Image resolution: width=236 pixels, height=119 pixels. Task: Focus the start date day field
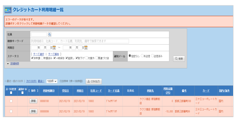(x=48, y=48)
